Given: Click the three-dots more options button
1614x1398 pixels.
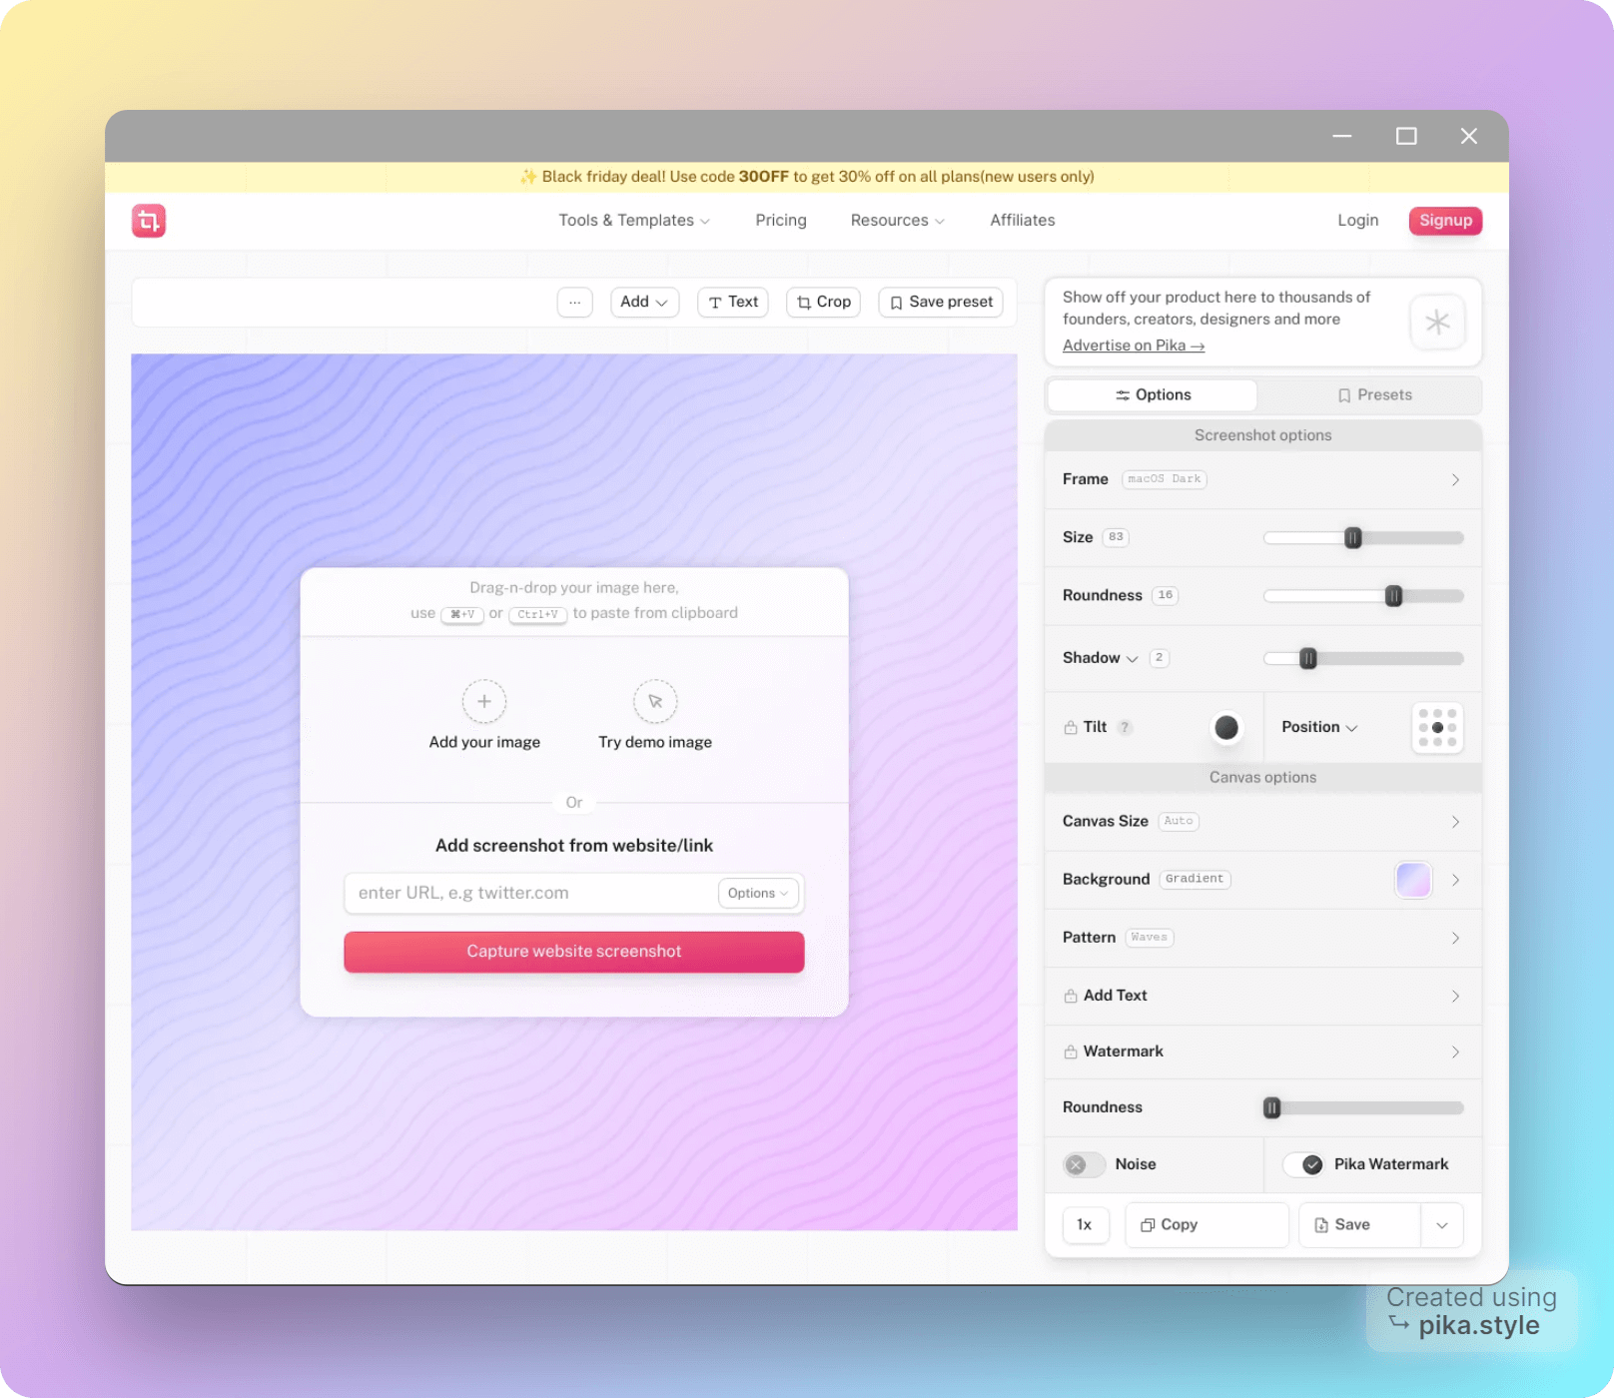Looking at the screenshot, I should 575,302.
